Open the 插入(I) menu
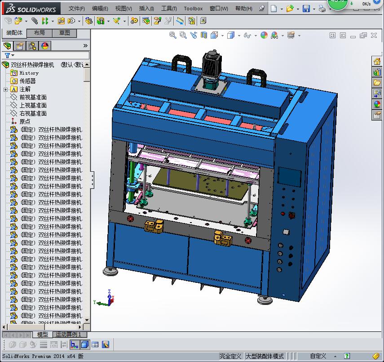This screenshot has height=362, width=384. (146, 9)
